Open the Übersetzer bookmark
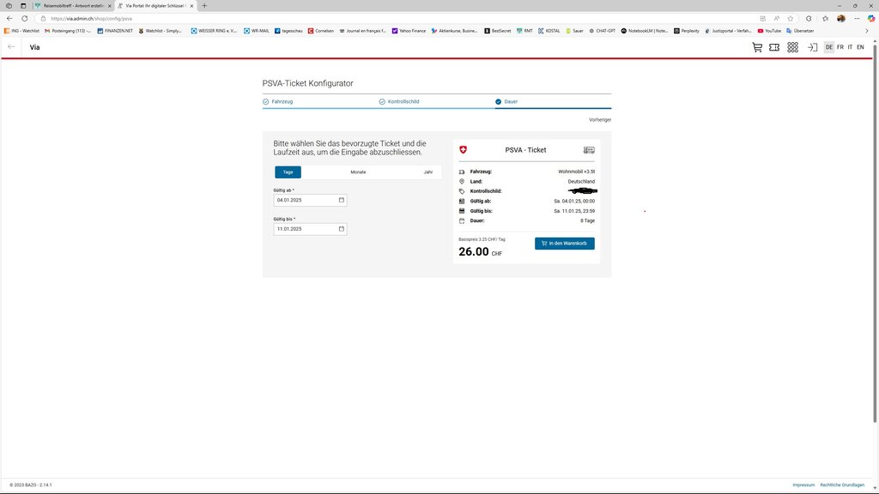This screenshot has height=494, width=879. point(800,31)
